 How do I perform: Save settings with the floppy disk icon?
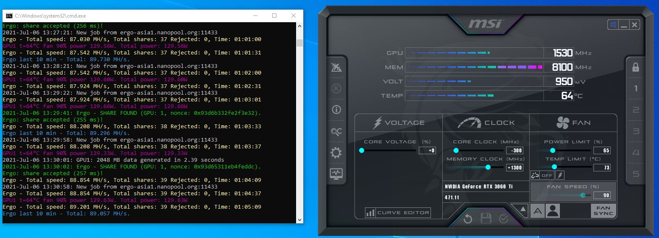tap(486, 218)
